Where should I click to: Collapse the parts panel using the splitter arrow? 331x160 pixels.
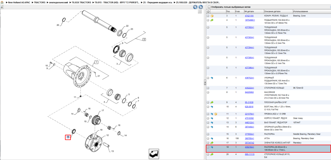[x=205, y=82]
